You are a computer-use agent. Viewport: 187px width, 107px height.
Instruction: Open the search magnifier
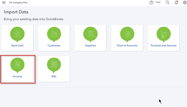(168, 3)
